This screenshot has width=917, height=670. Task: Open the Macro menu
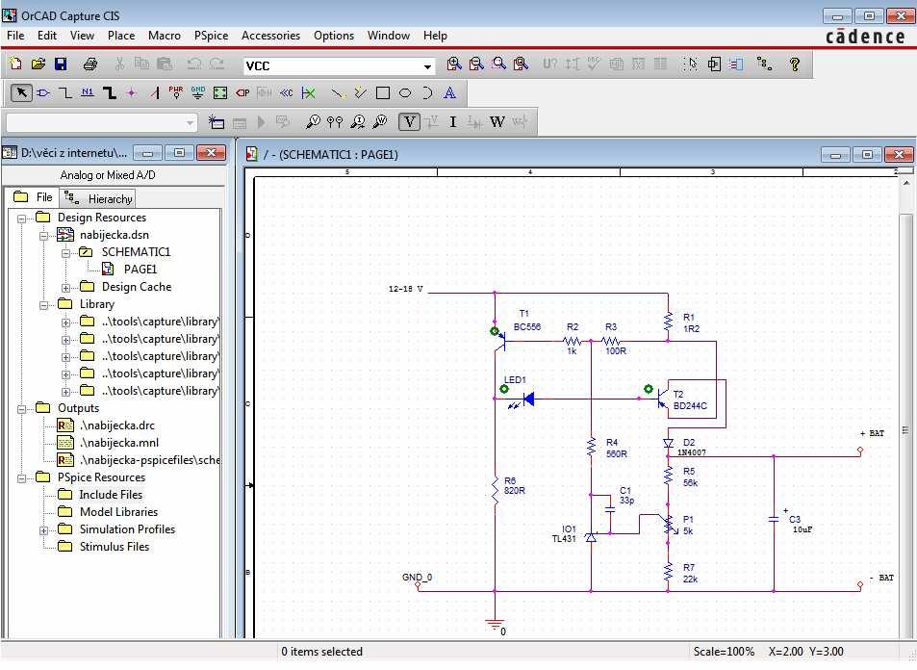[x=165, y=36]
